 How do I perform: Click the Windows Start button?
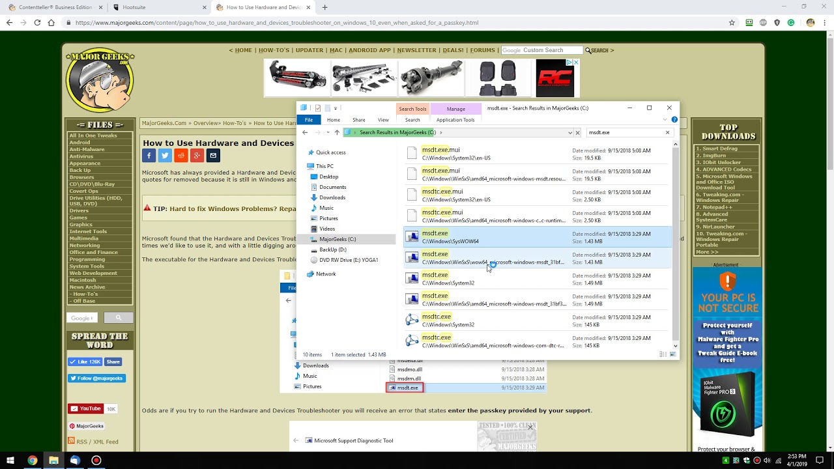[10, 461]
